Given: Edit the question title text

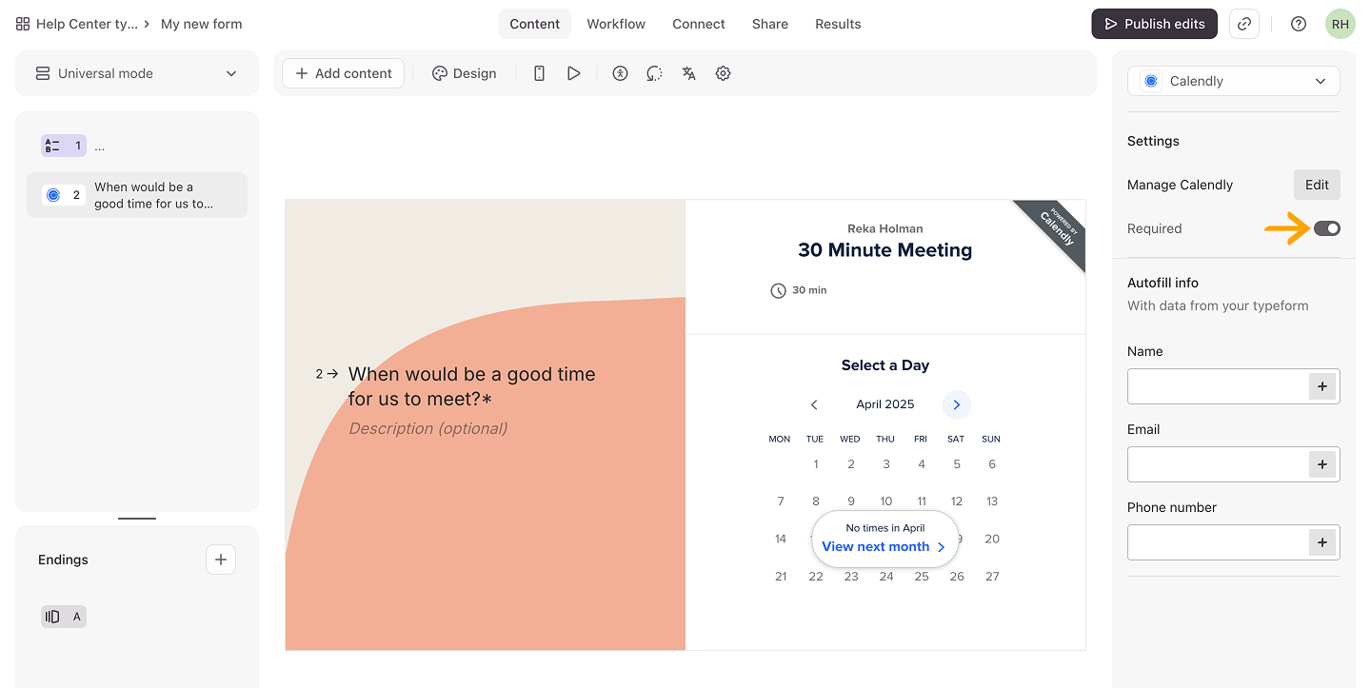Looking at the screenshot, I should click(472, 386).
